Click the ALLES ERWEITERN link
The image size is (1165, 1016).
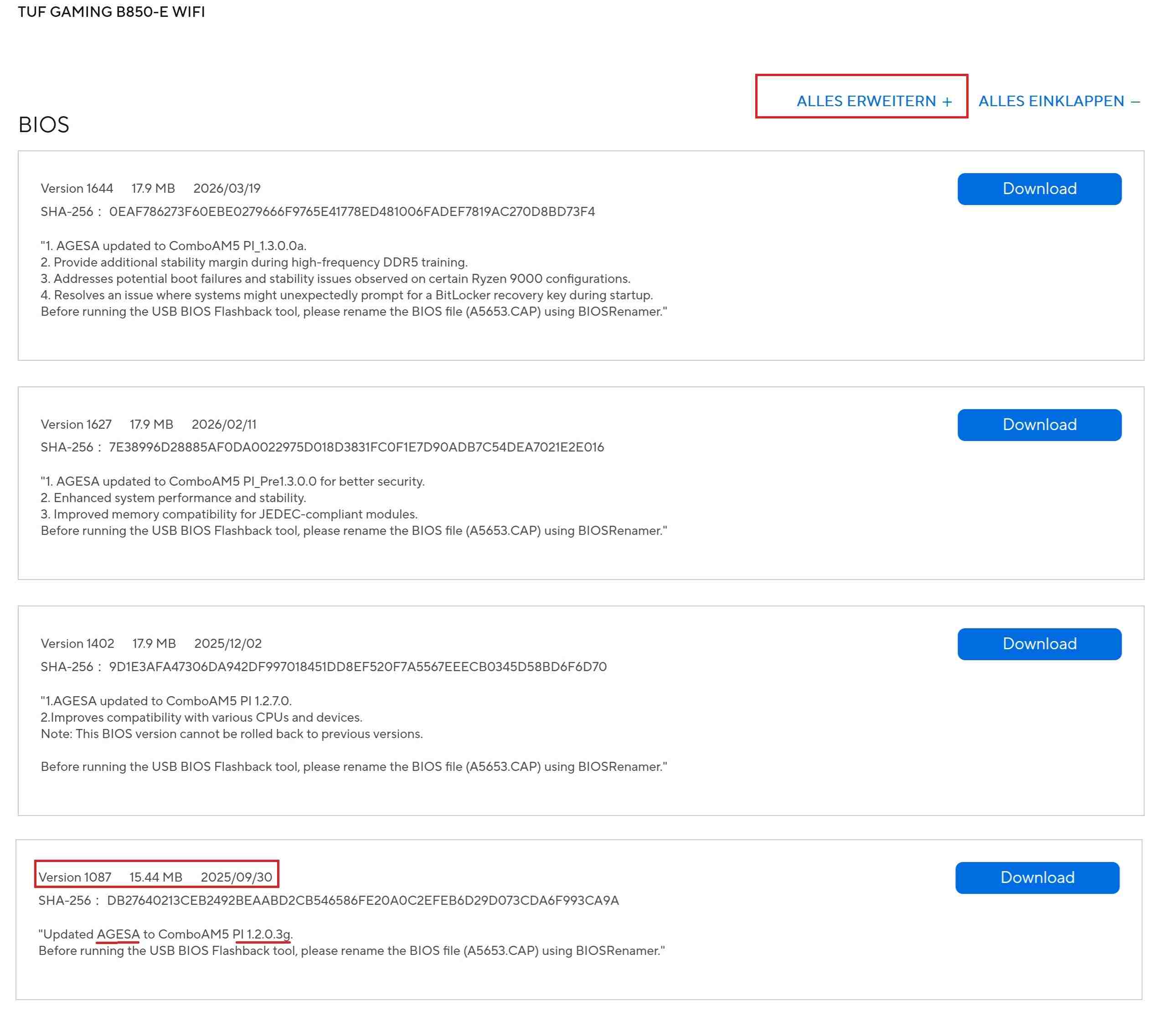click(866, 101)
